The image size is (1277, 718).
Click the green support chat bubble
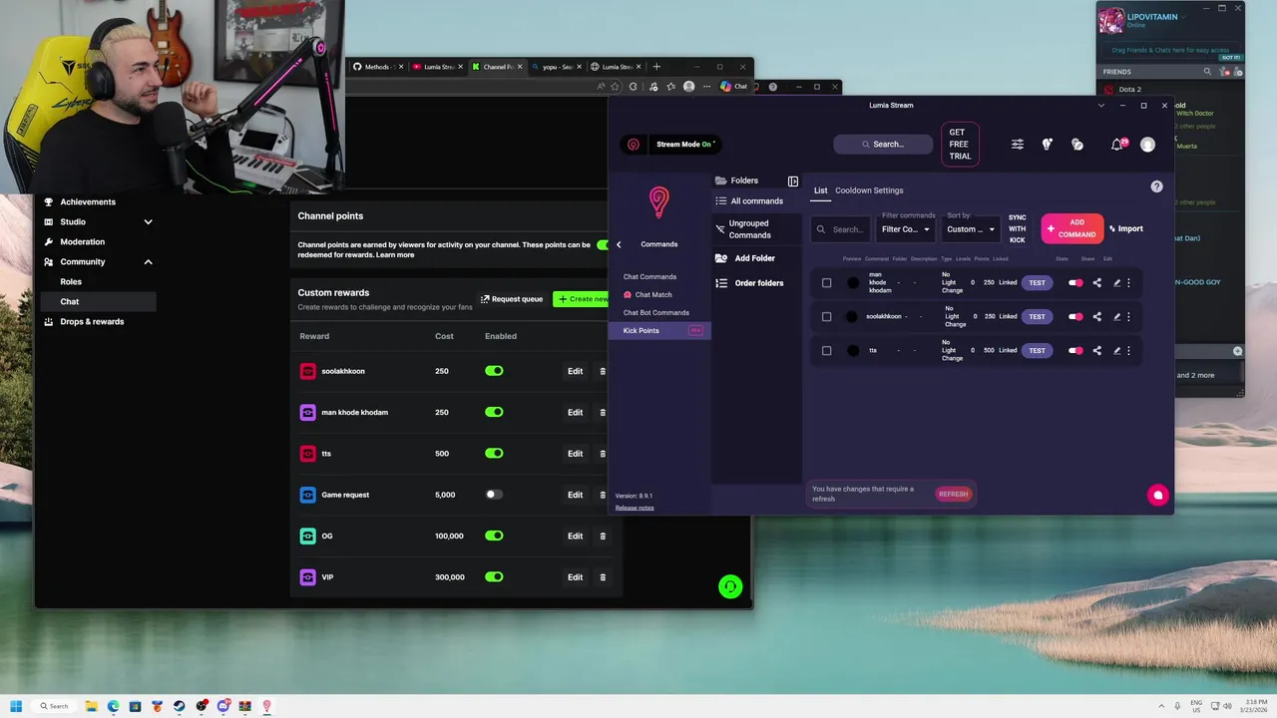(730, 587)
